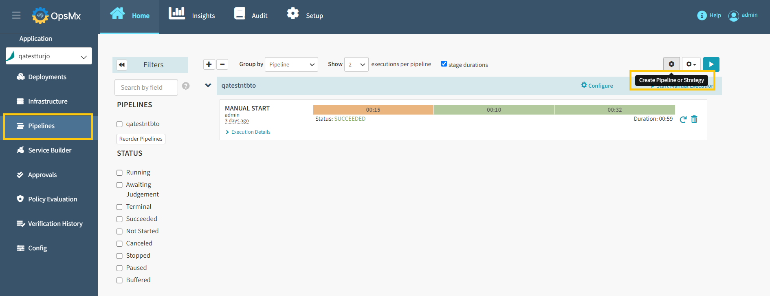The height and width of the screenshot is (296, 770).
Task: Collapse all pipelines with minus button
Action: (222, 64)
